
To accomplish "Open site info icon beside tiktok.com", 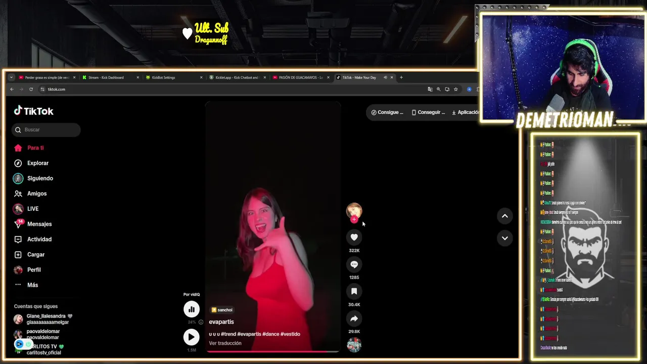I will (42, 89).
